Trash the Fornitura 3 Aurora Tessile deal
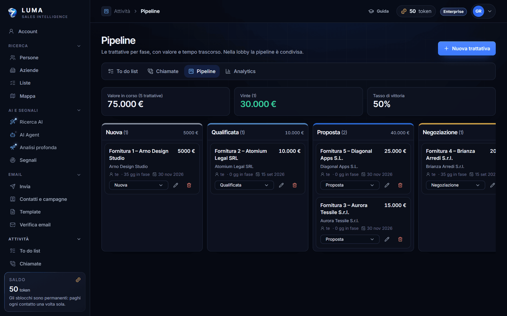507x316 pixels. pos(400,239)
